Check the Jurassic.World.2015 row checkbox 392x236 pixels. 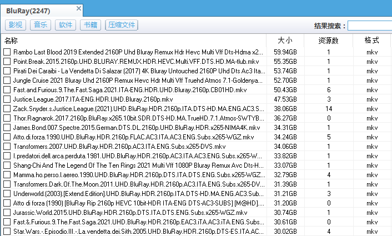pyautogui.click(x=7, y=213)
